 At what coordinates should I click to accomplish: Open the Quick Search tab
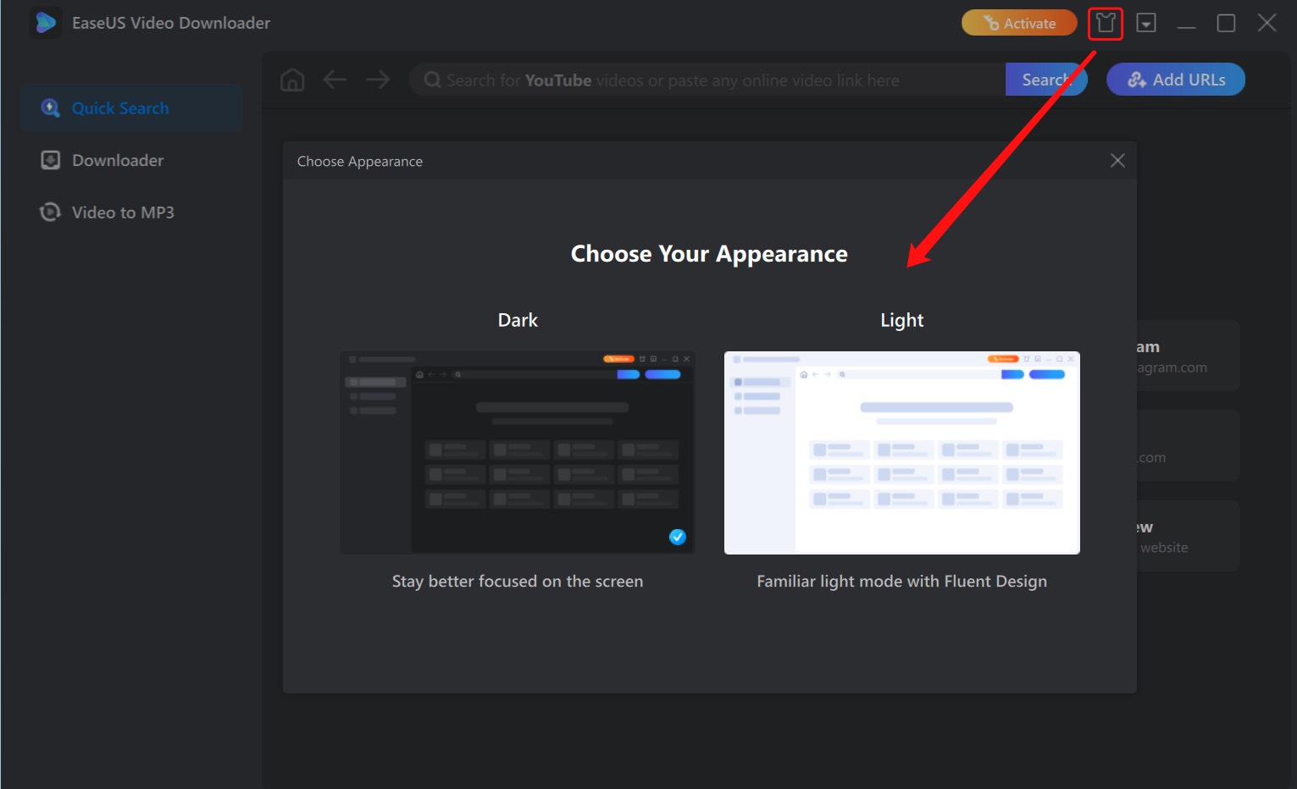pyautogui.click(x=131, y=108)
